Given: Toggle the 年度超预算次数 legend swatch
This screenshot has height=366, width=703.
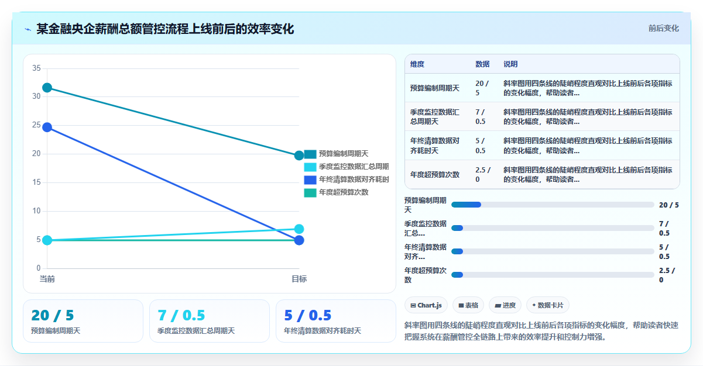Looking at the screenshot, I should point(310,192).
